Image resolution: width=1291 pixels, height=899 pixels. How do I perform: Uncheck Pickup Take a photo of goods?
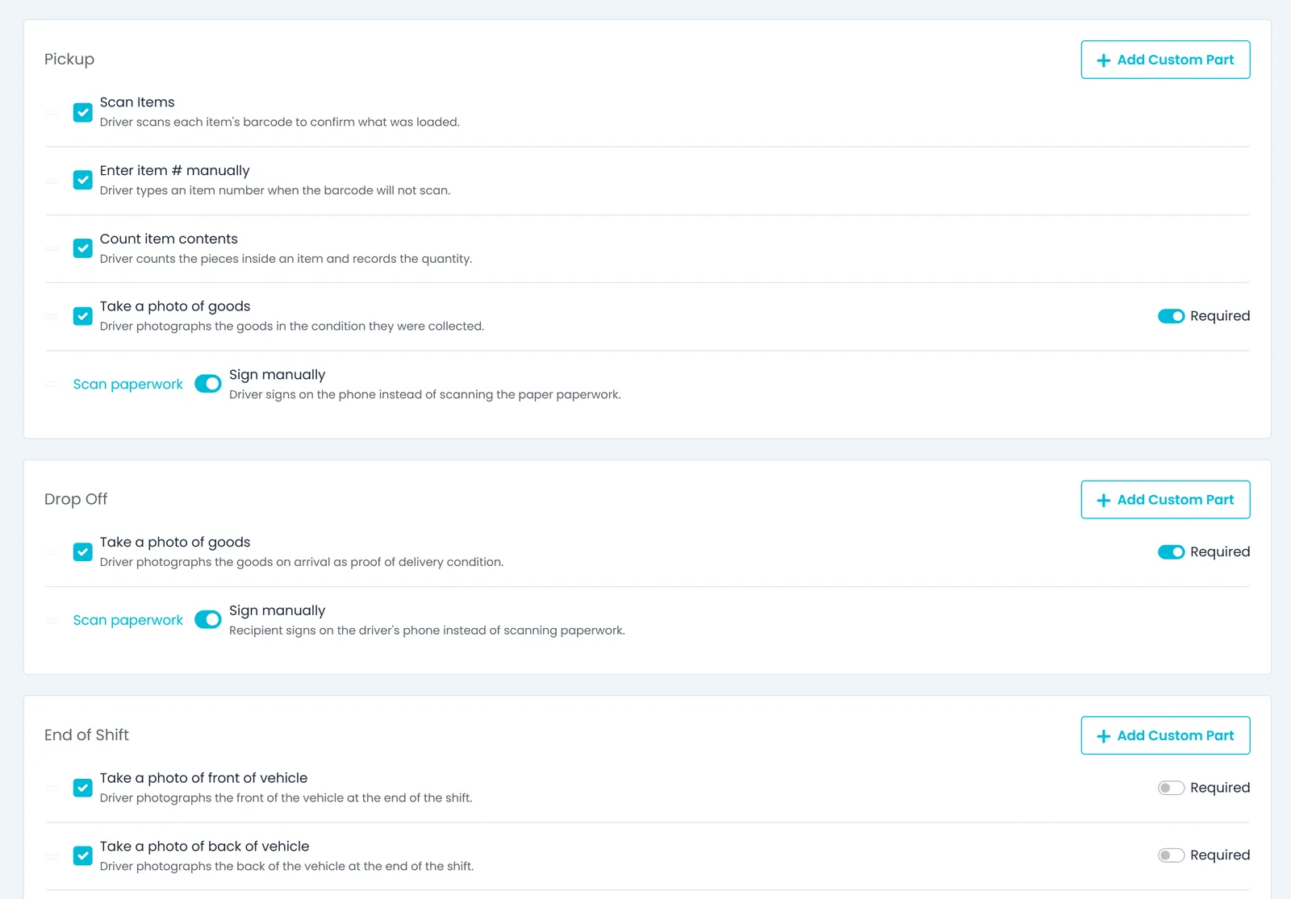click(x=82, y=316)
